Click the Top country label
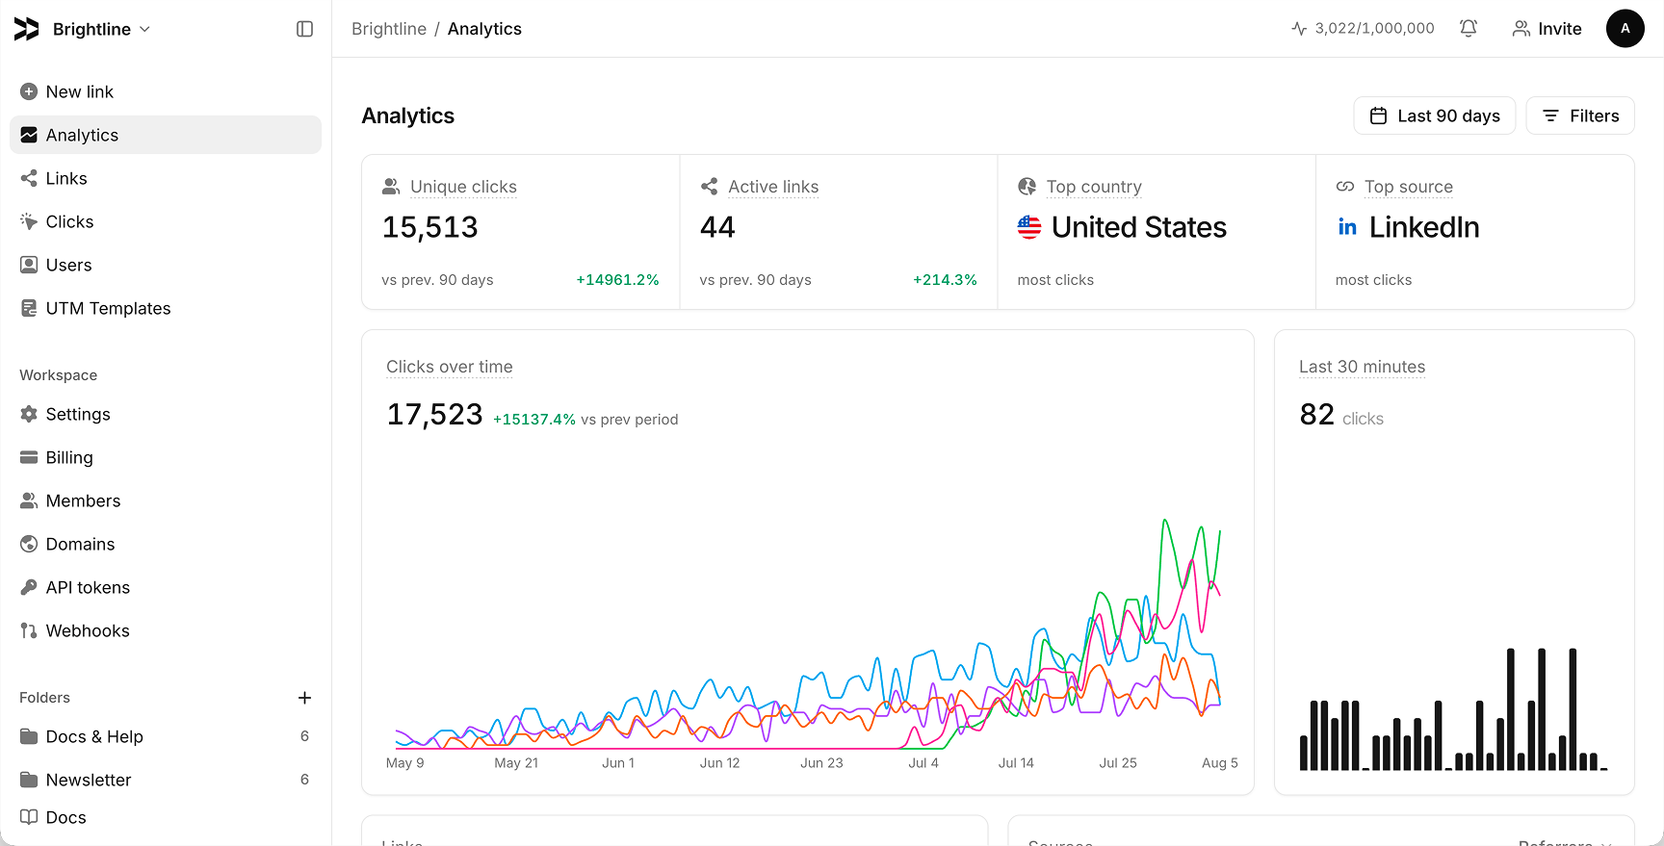Screen dimensions: 1664x846 pos(1094,187)
